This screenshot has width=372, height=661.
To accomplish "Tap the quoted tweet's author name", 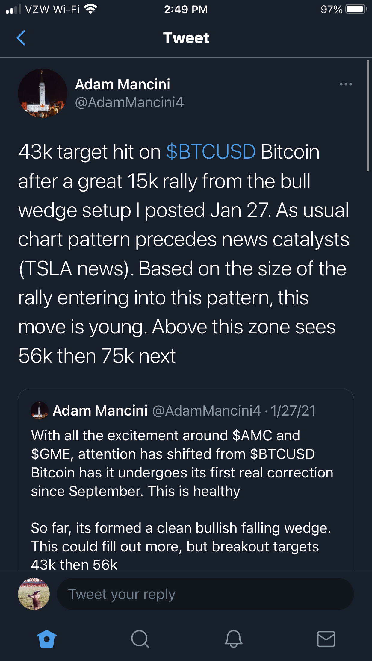I will point(100,410).
